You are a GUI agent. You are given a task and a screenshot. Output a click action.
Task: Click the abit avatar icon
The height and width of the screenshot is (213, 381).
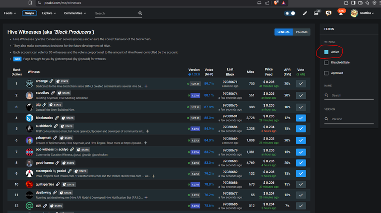[x=29, y=206]
